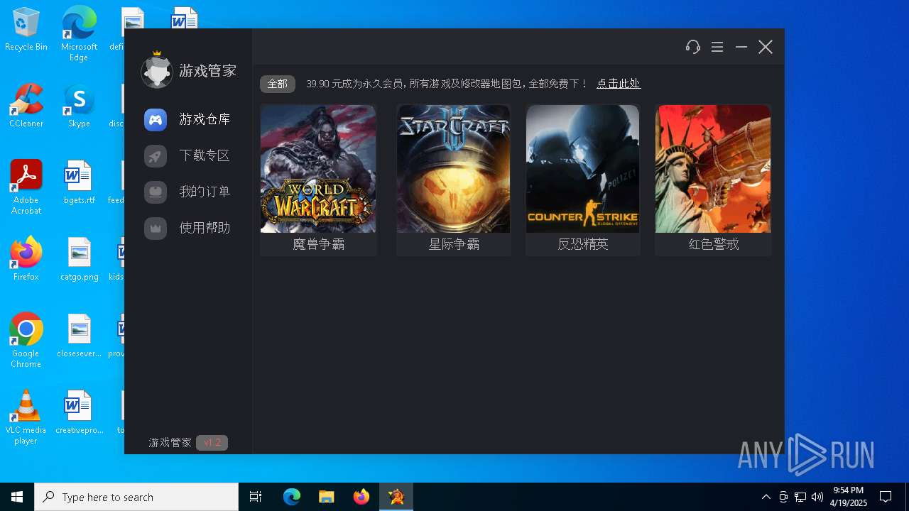Open the Red Alert cover

(713, 169)
